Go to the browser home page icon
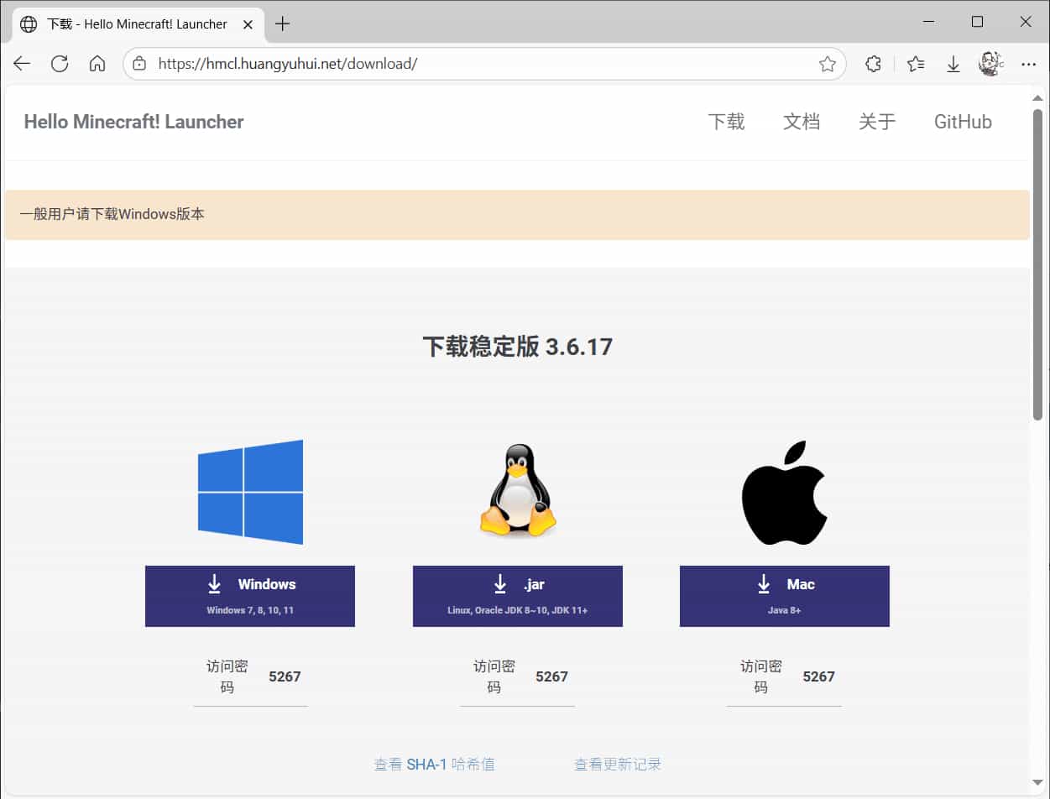This screenshot has width=1050, height=799. pyautogui.click(x=97, y=64)
